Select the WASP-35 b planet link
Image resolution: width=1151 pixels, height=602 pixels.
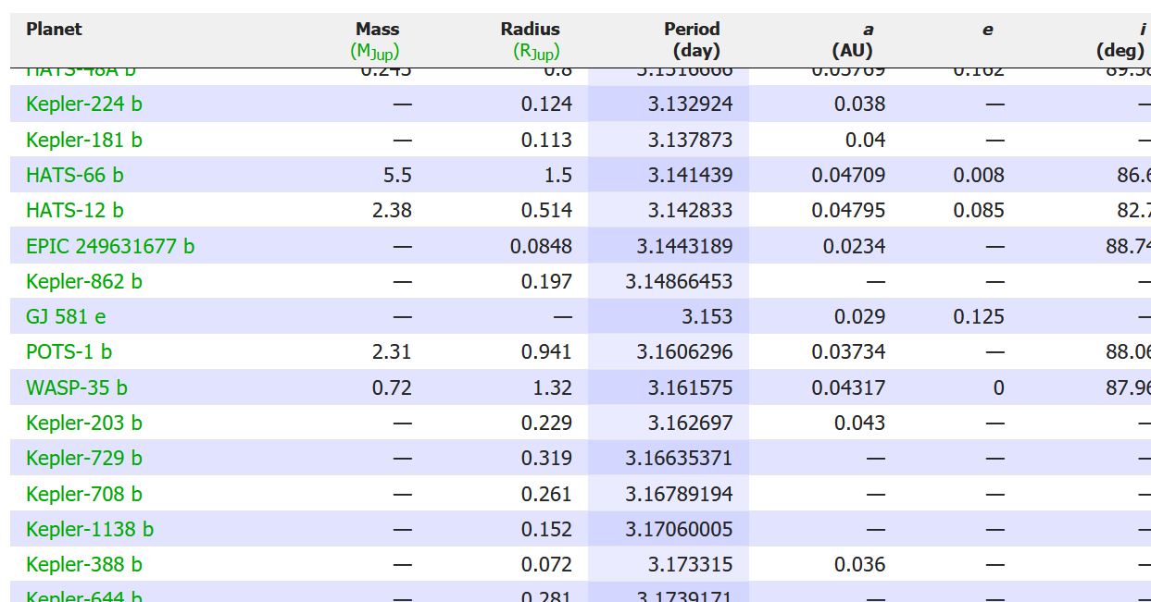(x=76, y=387)
